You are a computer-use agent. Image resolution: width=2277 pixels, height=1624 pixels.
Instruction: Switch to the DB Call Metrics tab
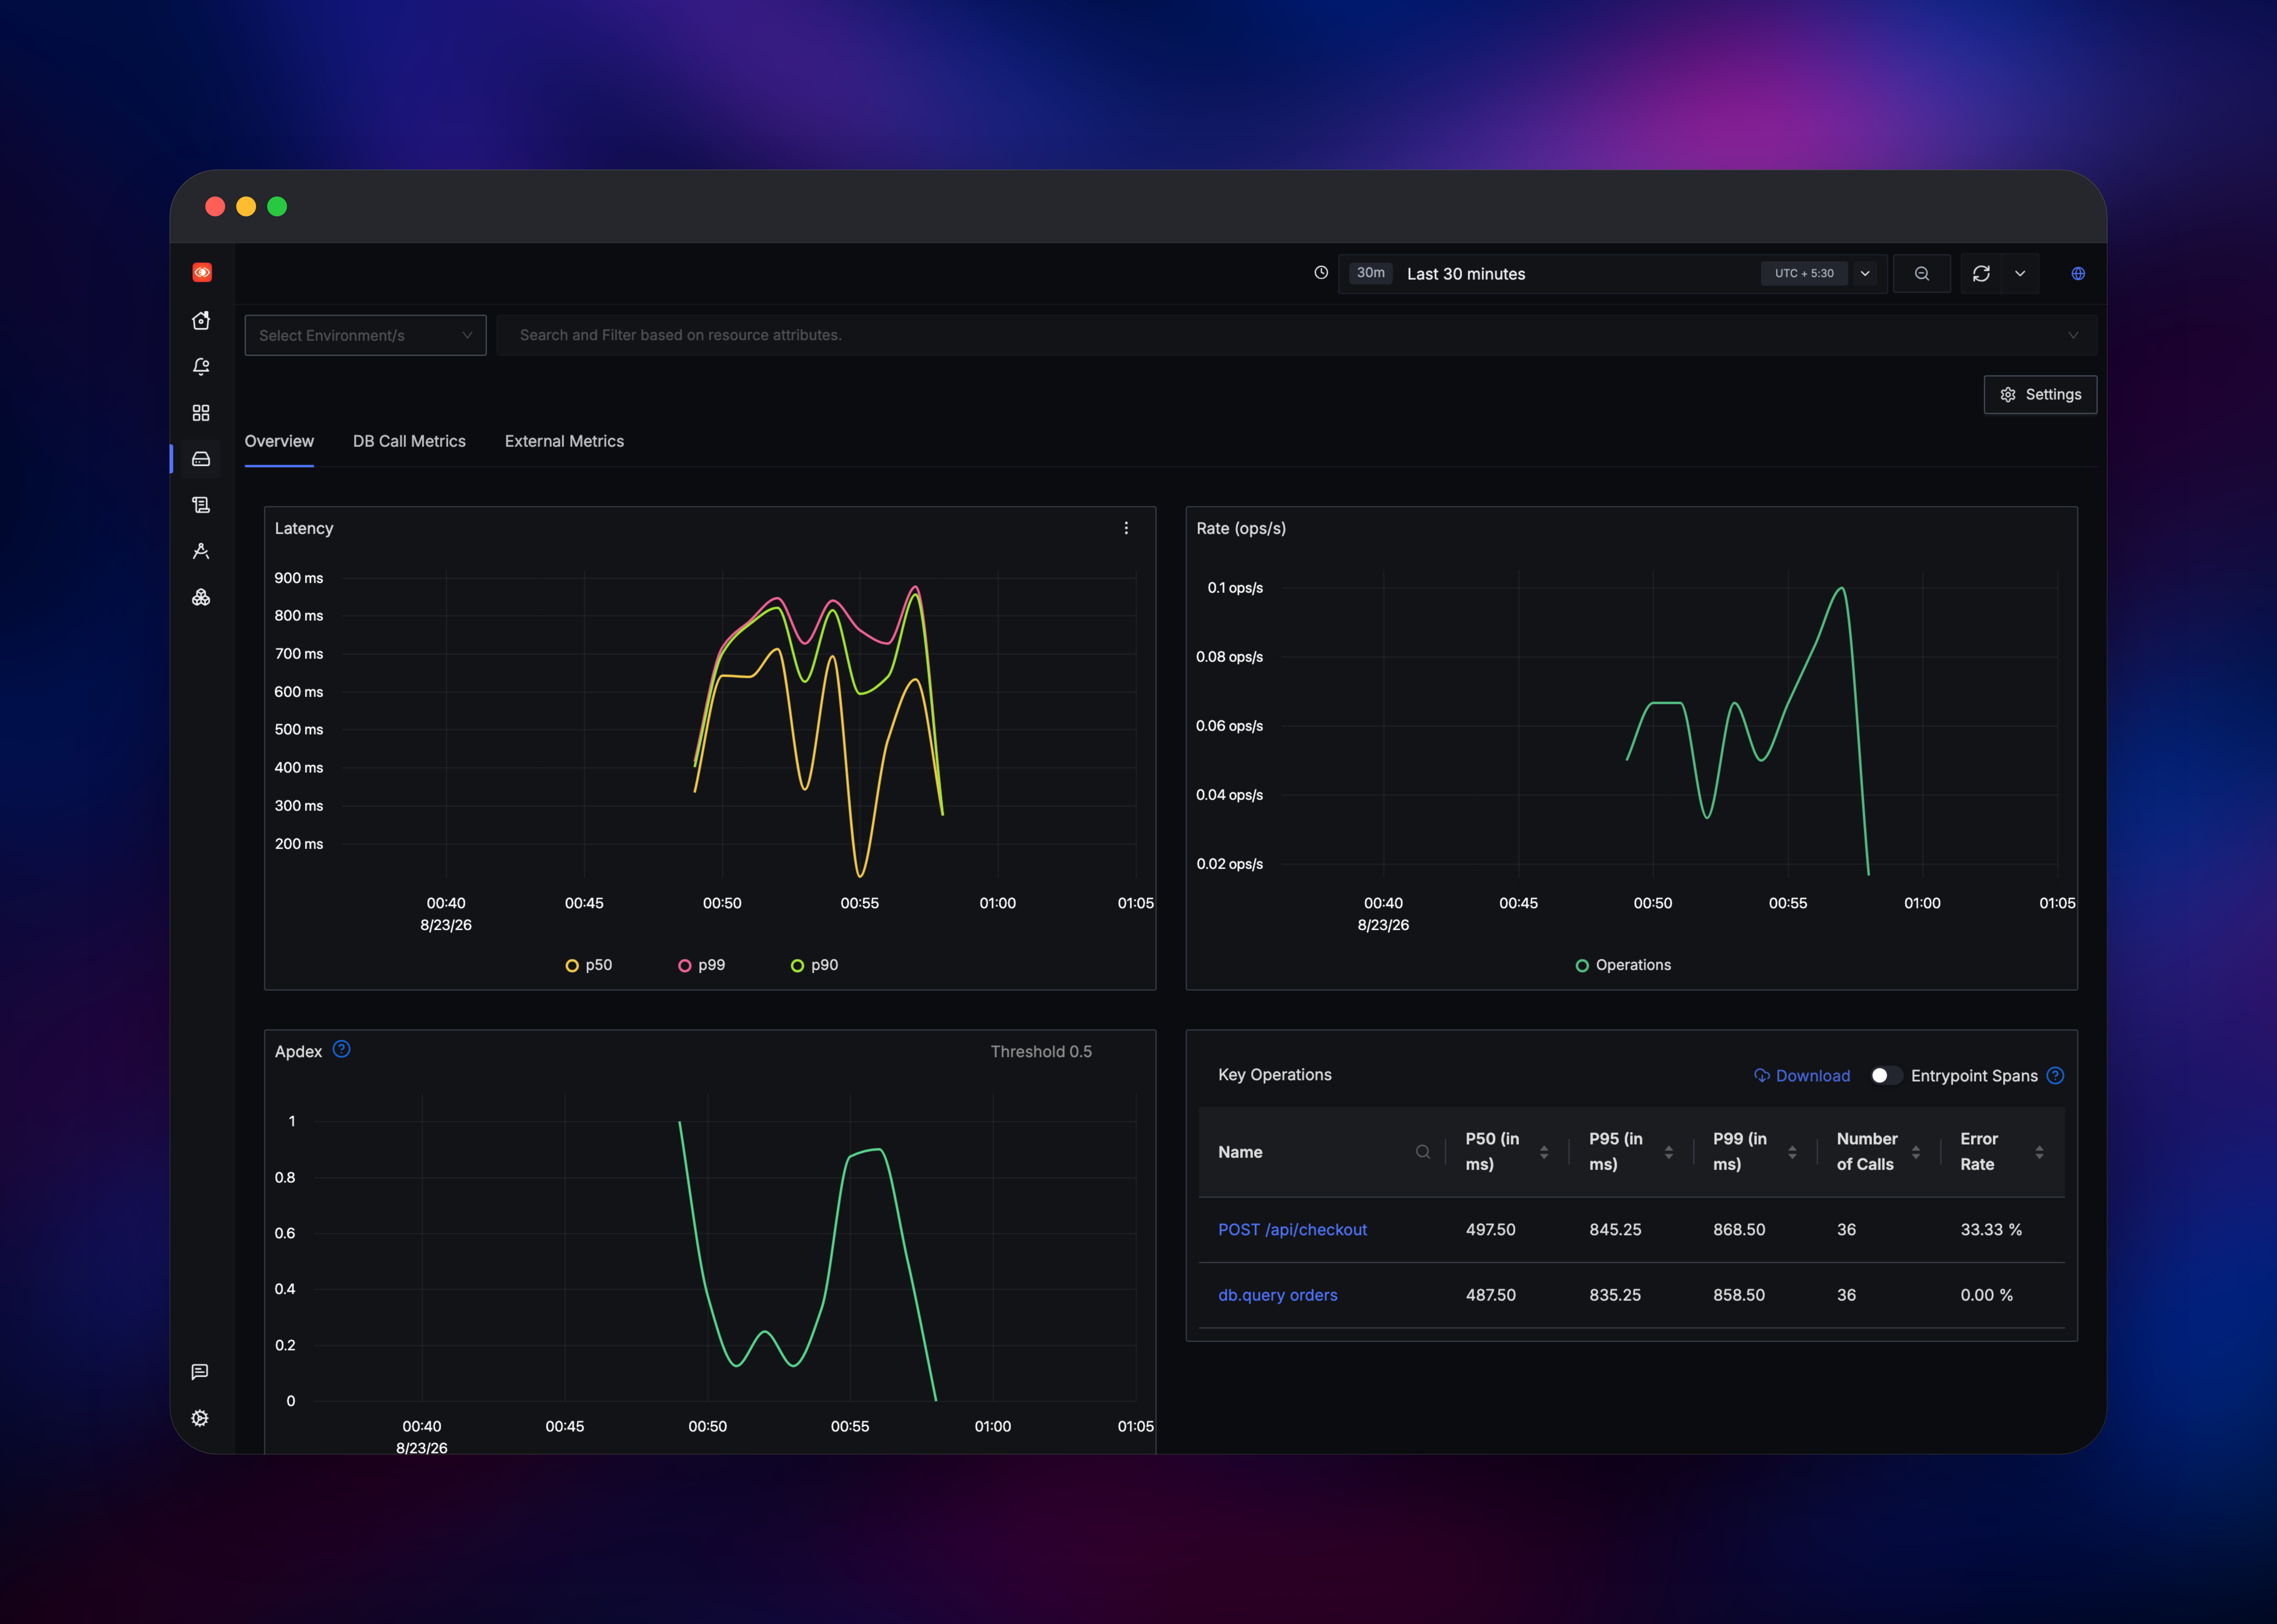click(409, 441)
